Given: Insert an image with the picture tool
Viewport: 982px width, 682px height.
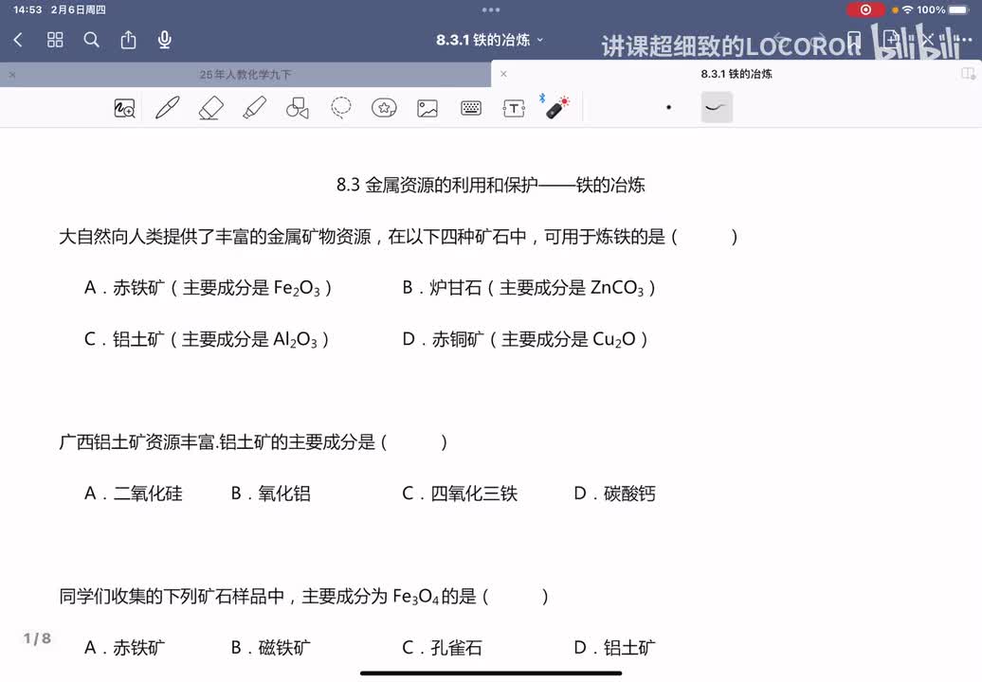Looking at the screenshot, I should click(427, 108).
